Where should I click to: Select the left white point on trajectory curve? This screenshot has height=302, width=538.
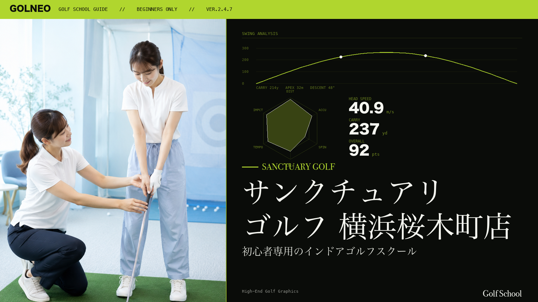(x=341, y=57)
